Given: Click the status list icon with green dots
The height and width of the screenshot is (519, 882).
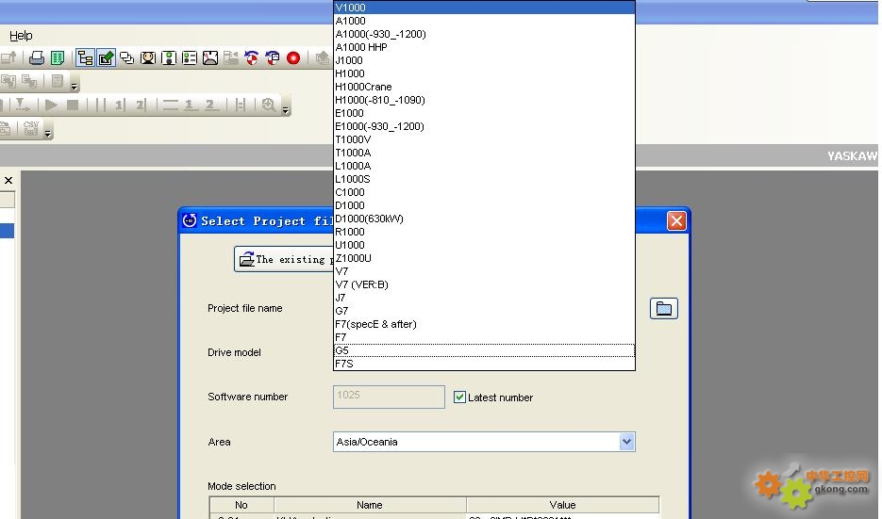Looking at the screenshot, I should point(190,57).
